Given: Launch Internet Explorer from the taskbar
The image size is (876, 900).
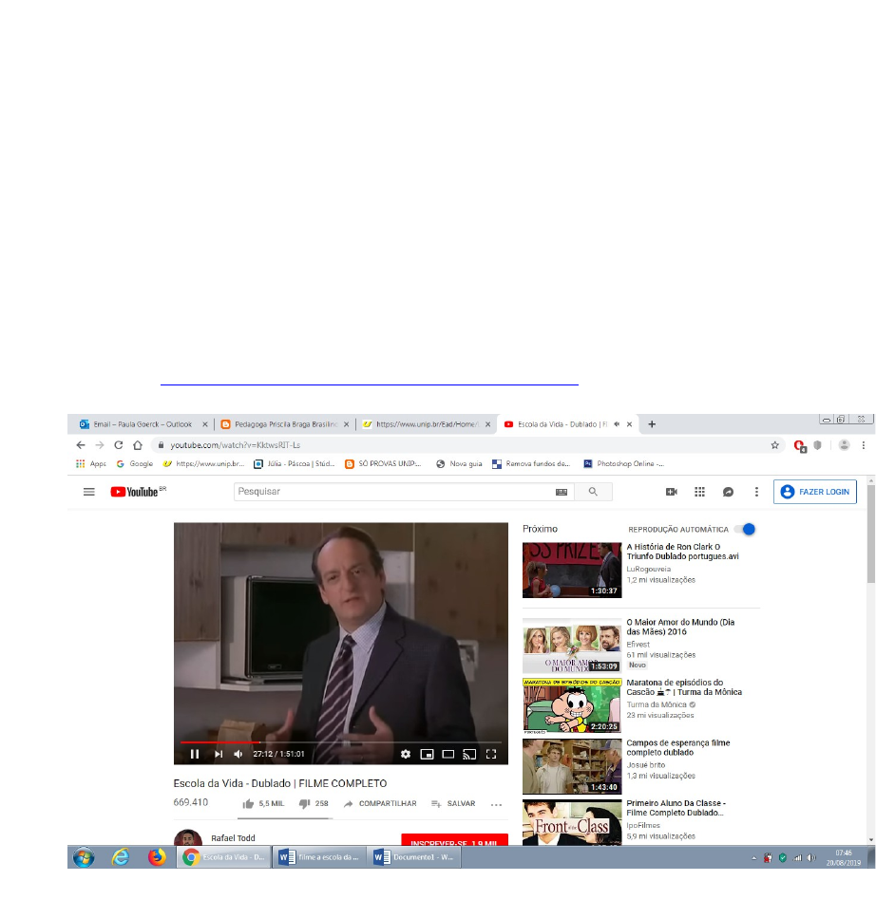Looking at the screenshot, I should point(120,857).
